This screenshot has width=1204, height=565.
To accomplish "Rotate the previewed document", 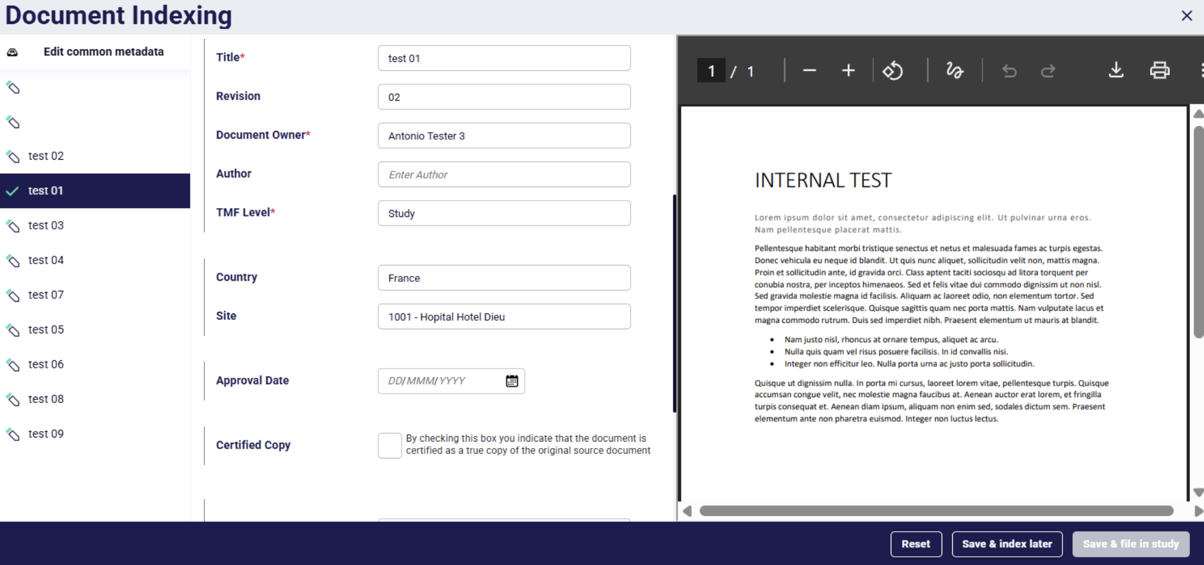I will [893, 70].
